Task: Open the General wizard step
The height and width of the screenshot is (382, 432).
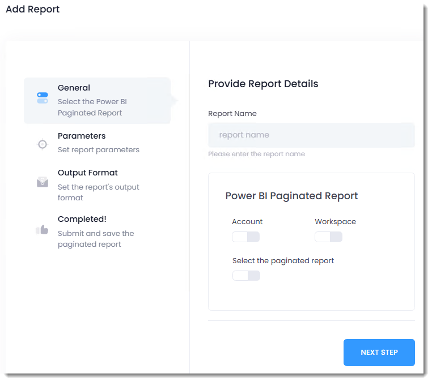Action: tap(74, 88)
